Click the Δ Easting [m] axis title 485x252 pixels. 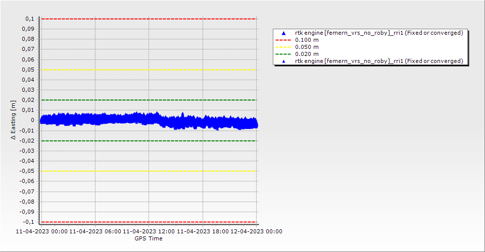14,120
